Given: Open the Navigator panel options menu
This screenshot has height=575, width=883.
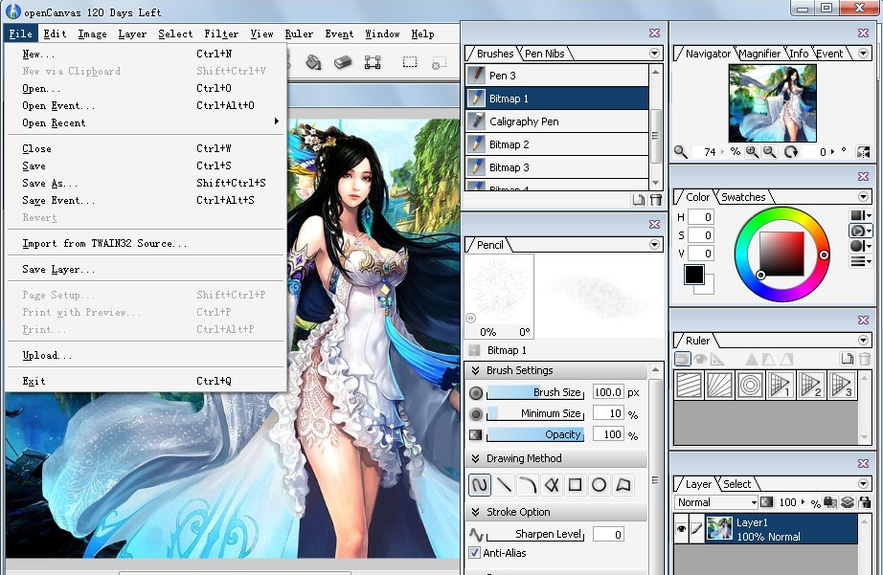Looking at the screenshot, I should coord(863,54).
